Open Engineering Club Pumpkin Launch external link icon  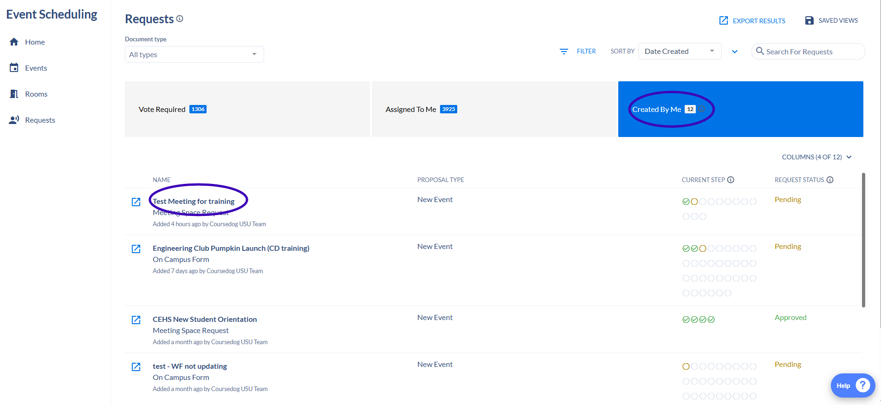[x=136, y=248]
